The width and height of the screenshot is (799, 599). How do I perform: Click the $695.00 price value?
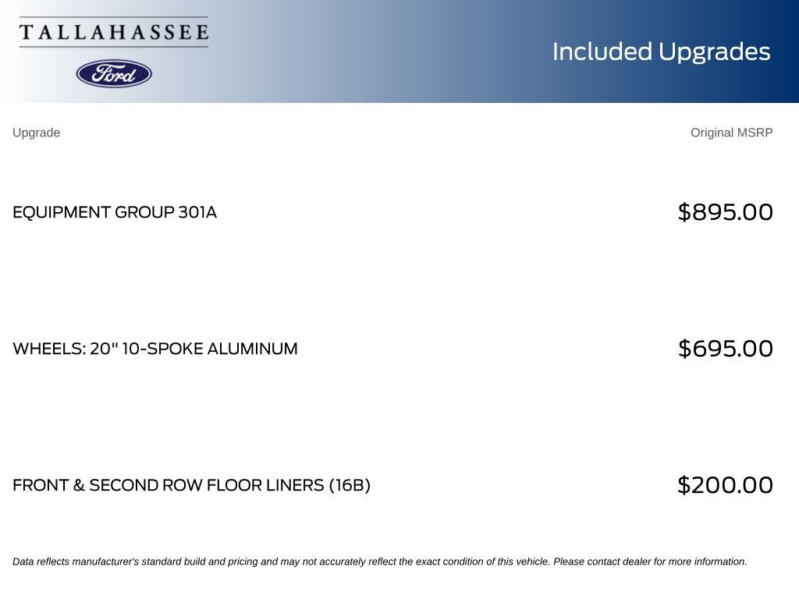(726, 349)
